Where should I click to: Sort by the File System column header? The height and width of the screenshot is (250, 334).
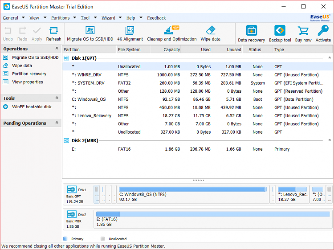134,49
